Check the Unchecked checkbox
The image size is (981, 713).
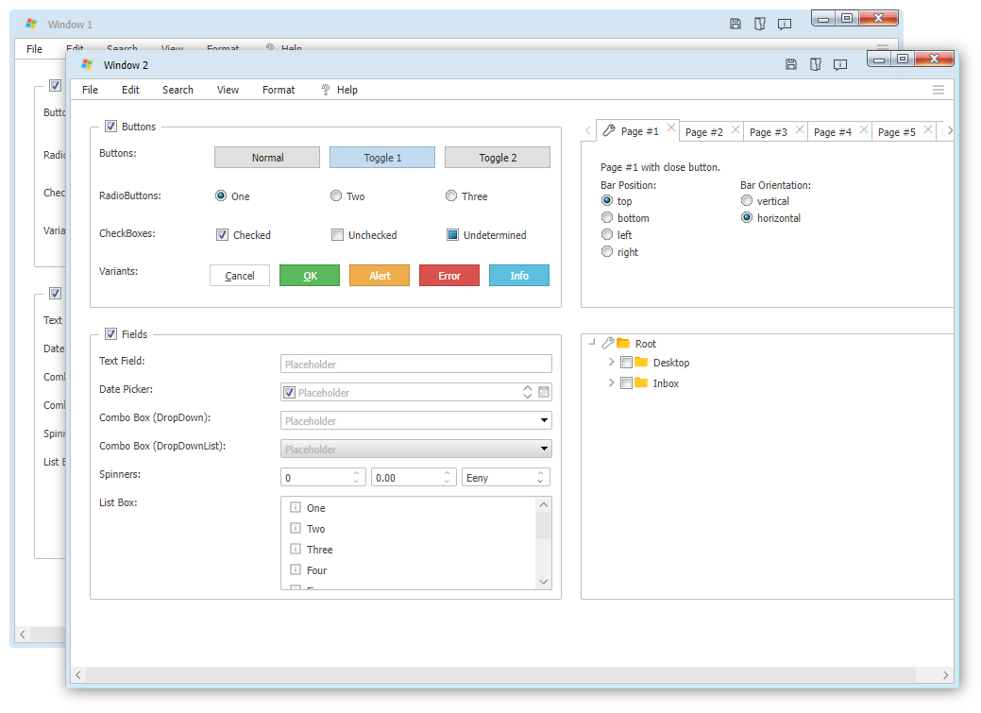coord(337,235)
